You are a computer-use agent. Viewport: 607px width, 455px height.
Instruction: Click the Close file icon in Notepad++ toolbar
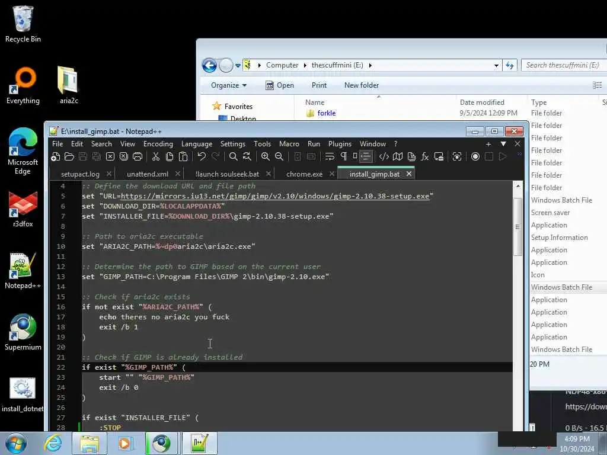(x=110, y=156)
